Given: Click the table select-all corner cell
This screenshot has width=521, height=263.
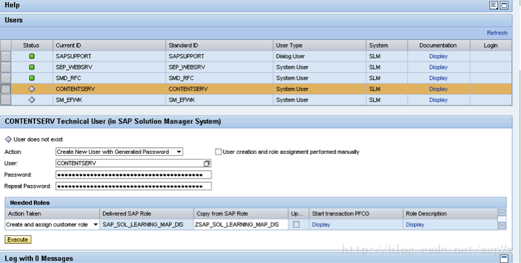Looking at the screenshot, I should 6,45.
